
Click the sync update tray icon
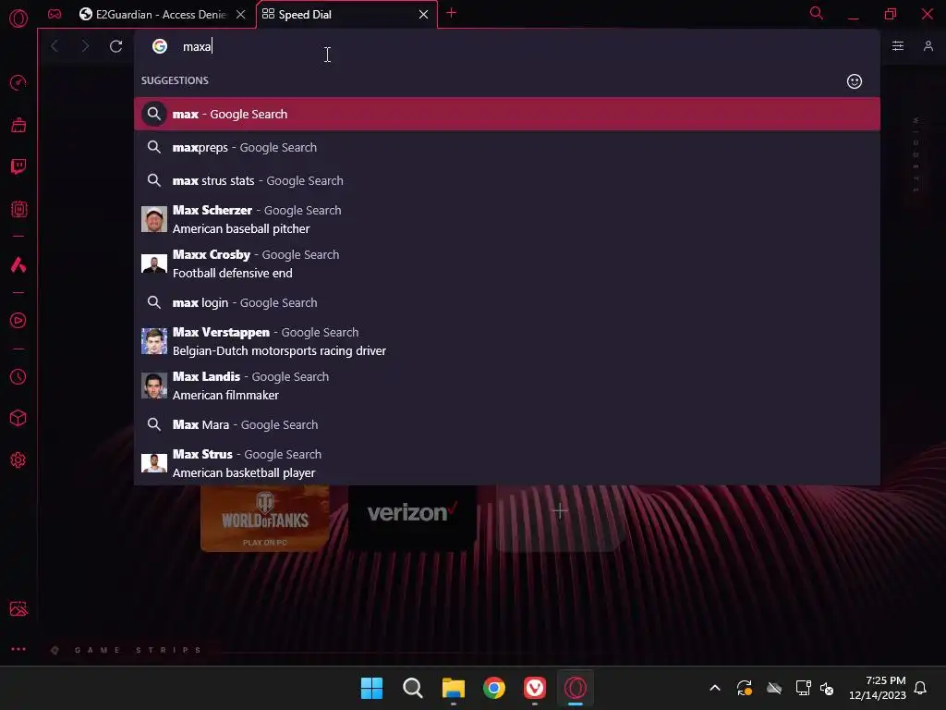click(745, 688)
